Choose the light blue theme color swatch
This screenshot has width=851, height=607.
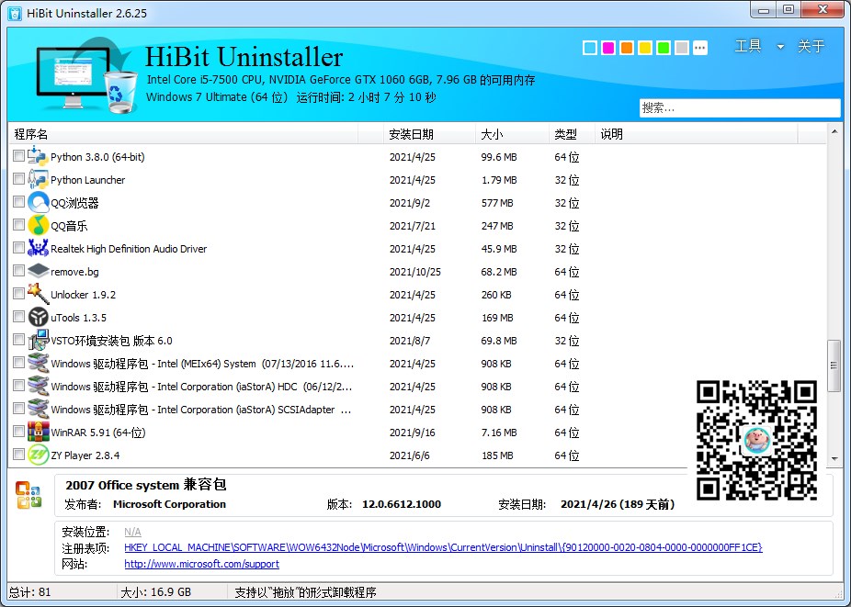click(590, 48)
